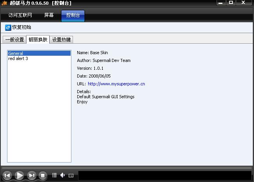Image resolution: width=254 pixels, height=182 pixels.
Task: Click the next track button
Action: coord(32,175)
